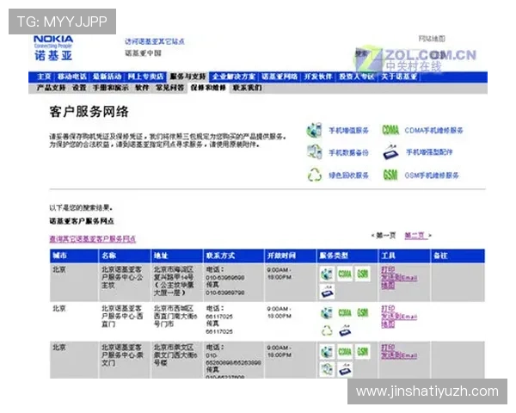The width and height of the screenshot is (516, 413).
Task: Click data backup icon in 崇文门 row
Action: tap(327, 370)
